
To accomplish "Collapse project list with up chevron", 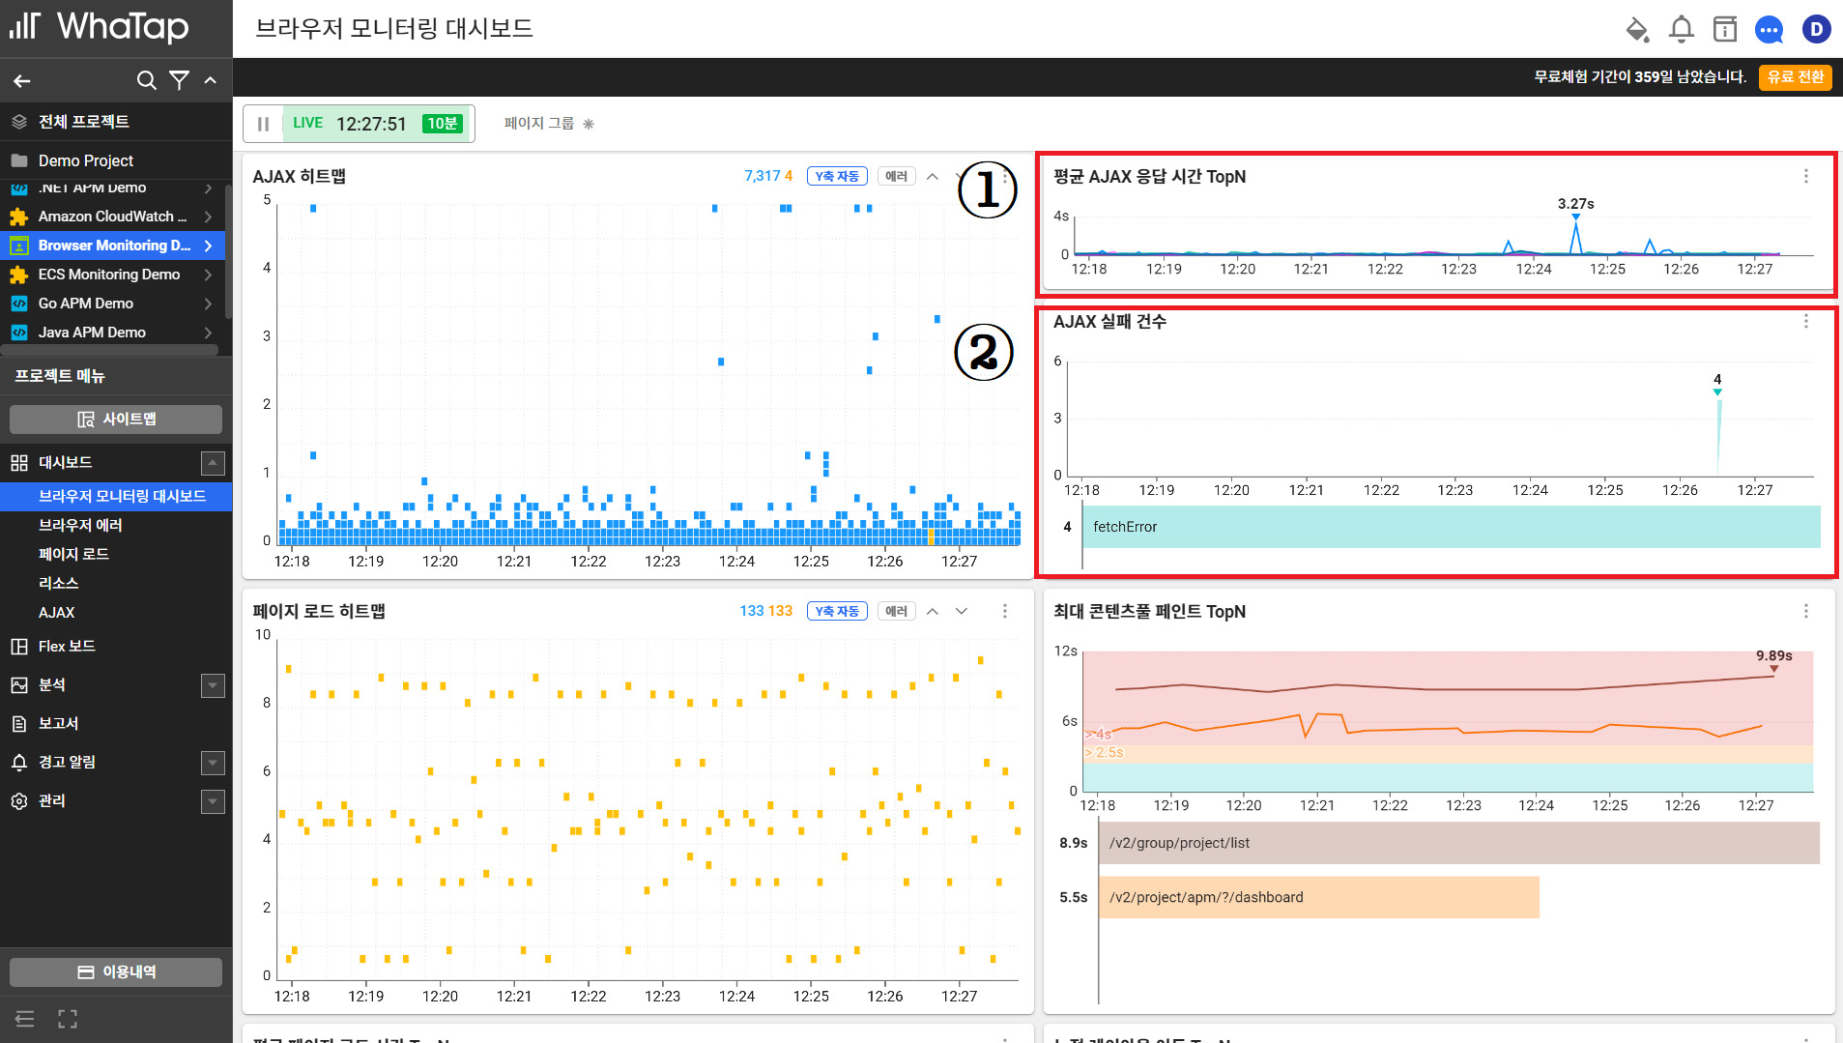I will coord(210,80).
